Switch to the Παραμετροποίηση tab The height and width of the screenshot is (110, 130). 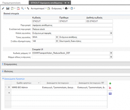pos(11,3)
